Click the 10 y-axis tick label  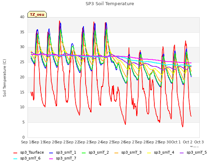tap(22, 107)
